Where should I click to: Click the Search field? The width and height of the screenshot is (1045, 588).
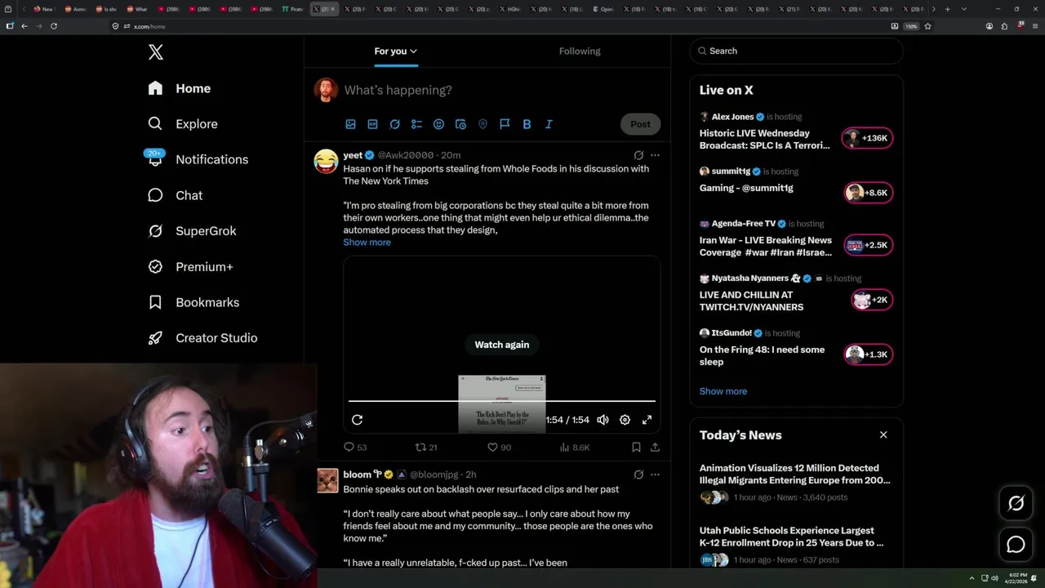tap(796, 51)
